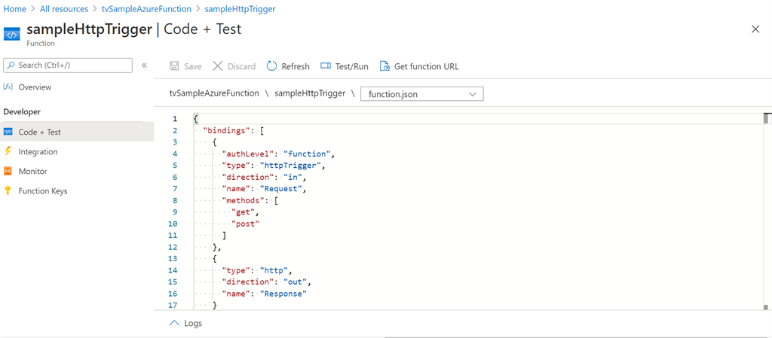
Task: Collapse the sidebar with double chevron
Action: point(144,65)
